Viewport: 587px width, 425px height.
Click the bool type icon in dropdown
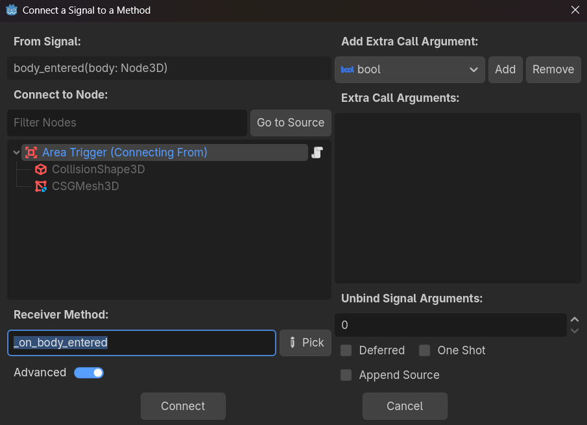point(348,69)
